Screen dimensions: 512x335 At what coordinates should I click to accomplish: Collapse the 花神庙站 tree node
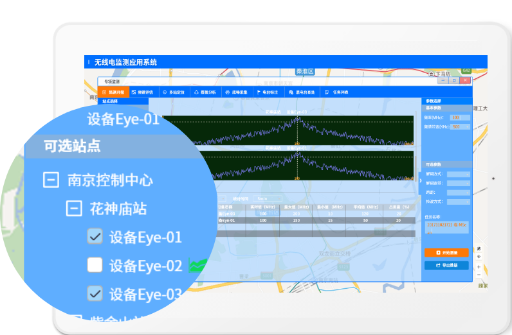75,209
